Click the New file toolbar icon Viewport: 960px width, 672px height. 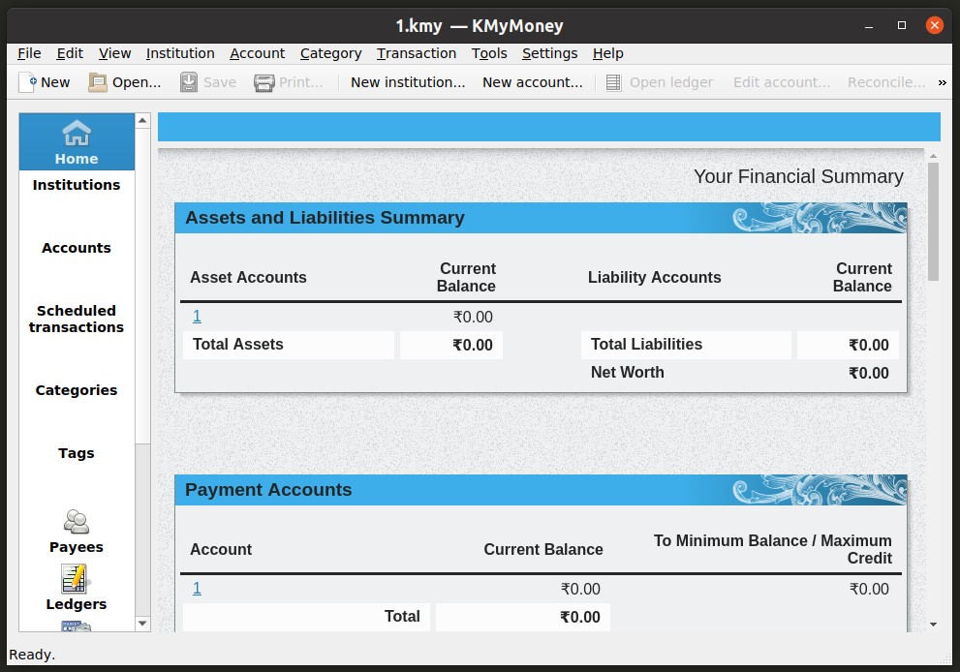[x=28, y=82]
